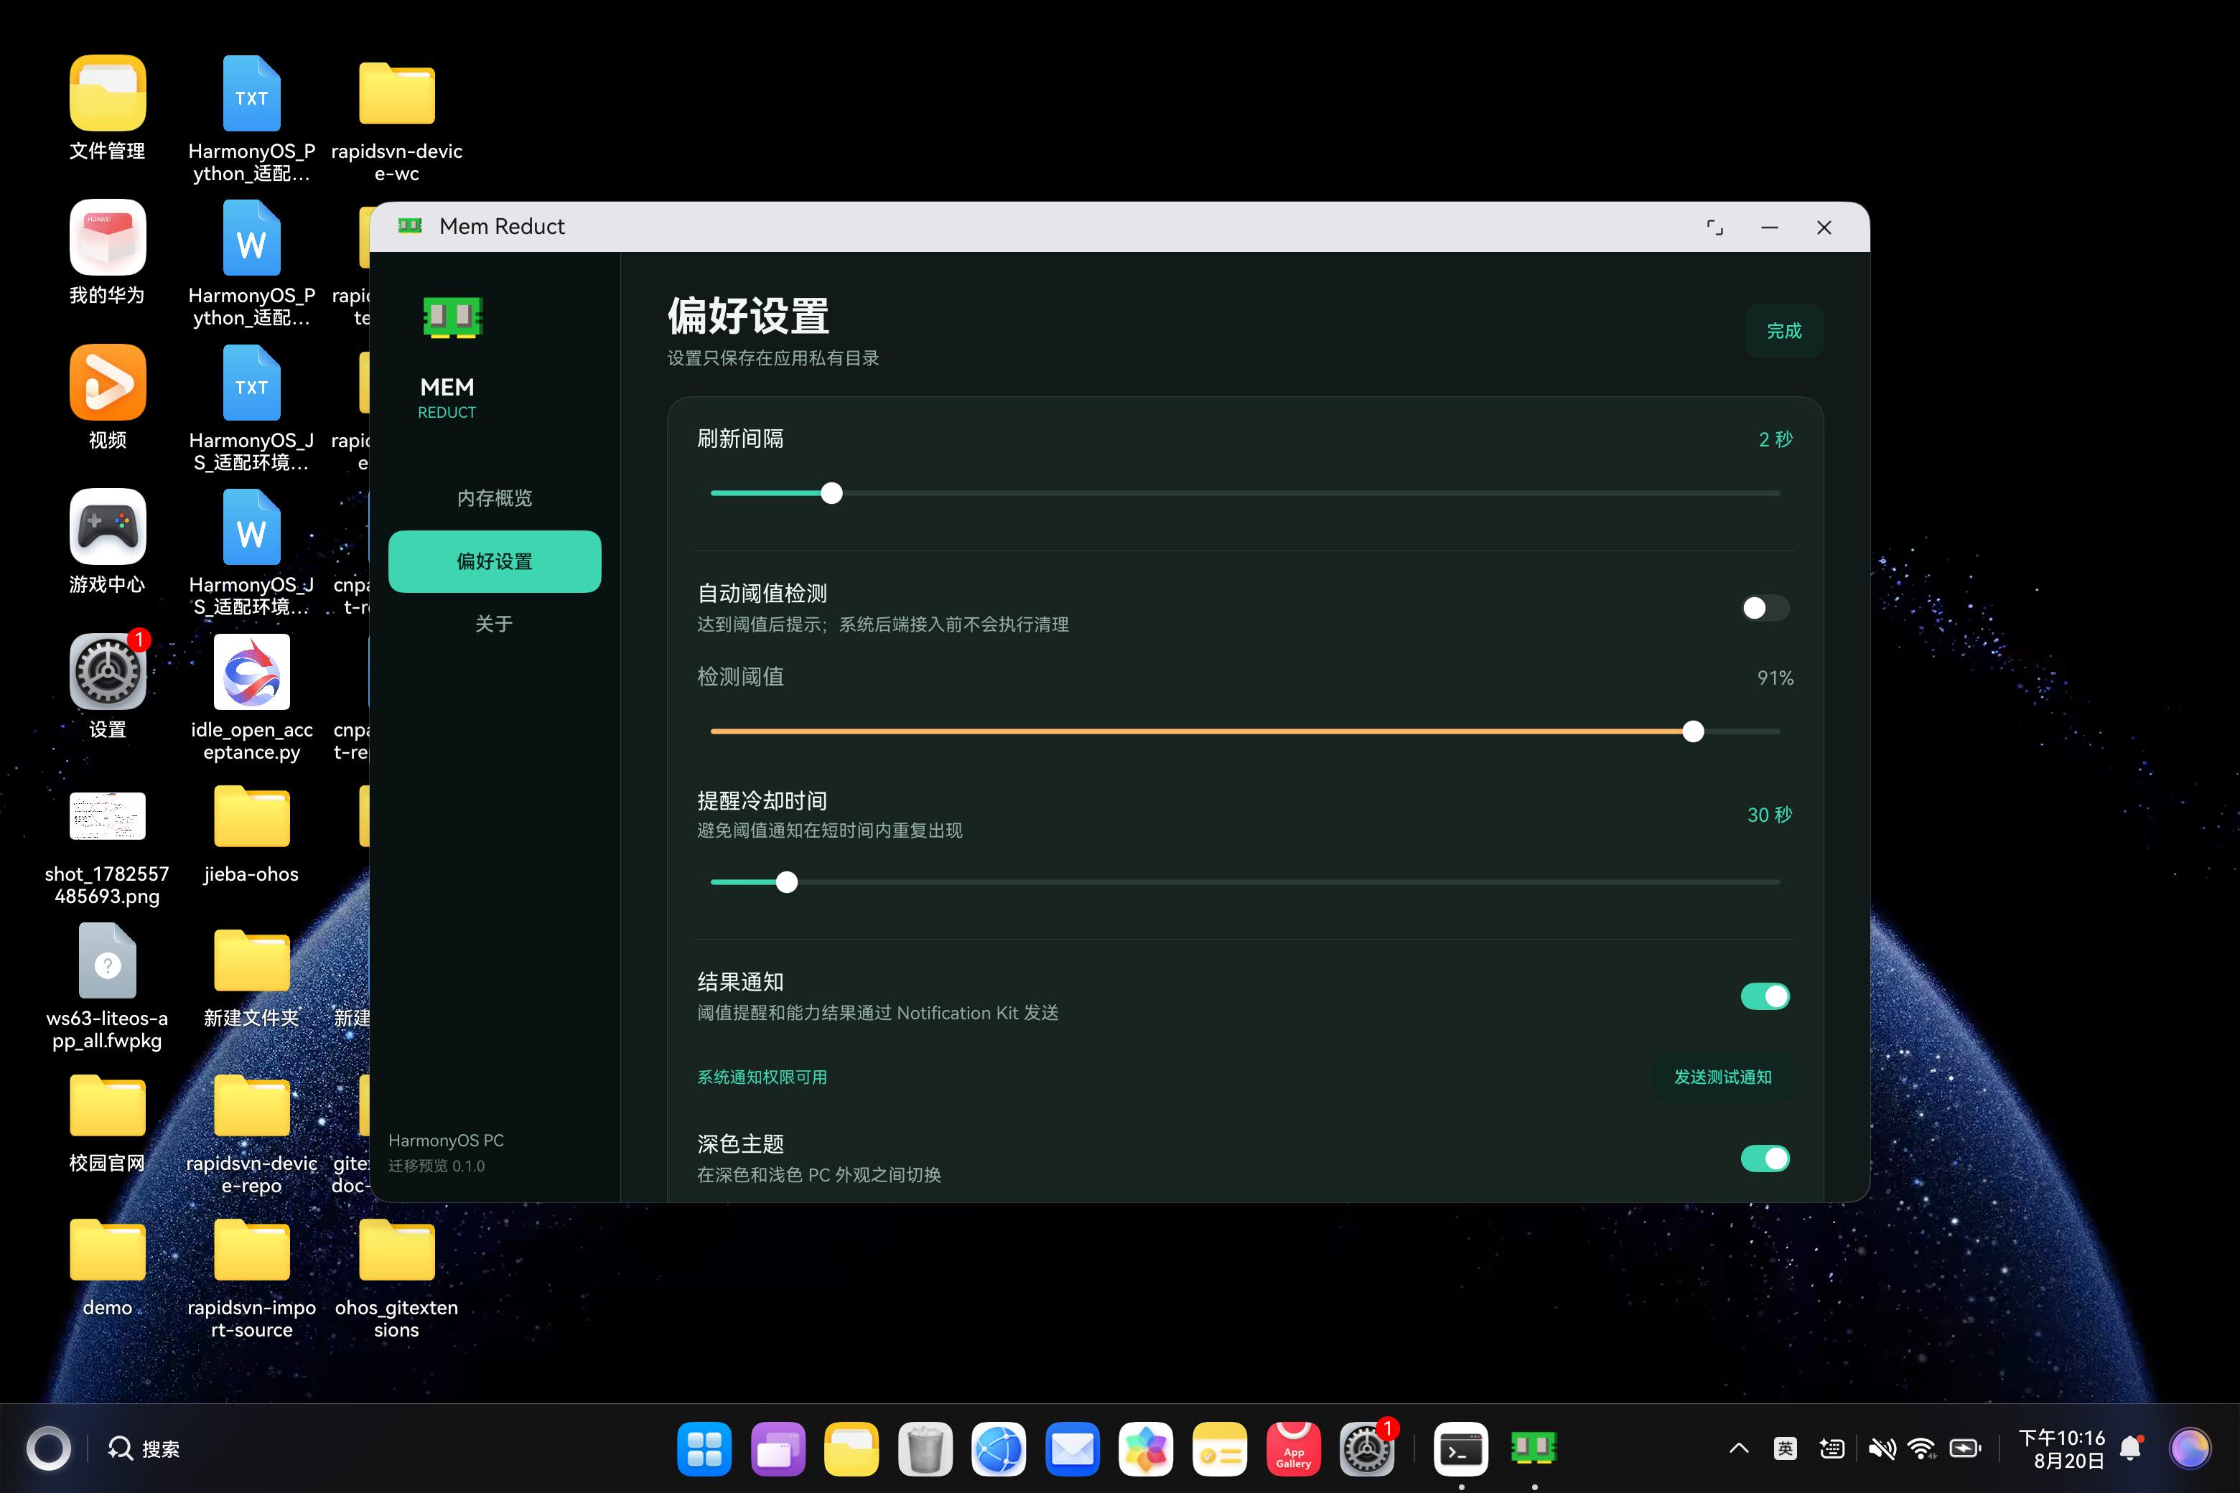This screenshot has width=2240, height=1493.
Task: Open the launcher grid icon in dock
Action: [704, 1449]
